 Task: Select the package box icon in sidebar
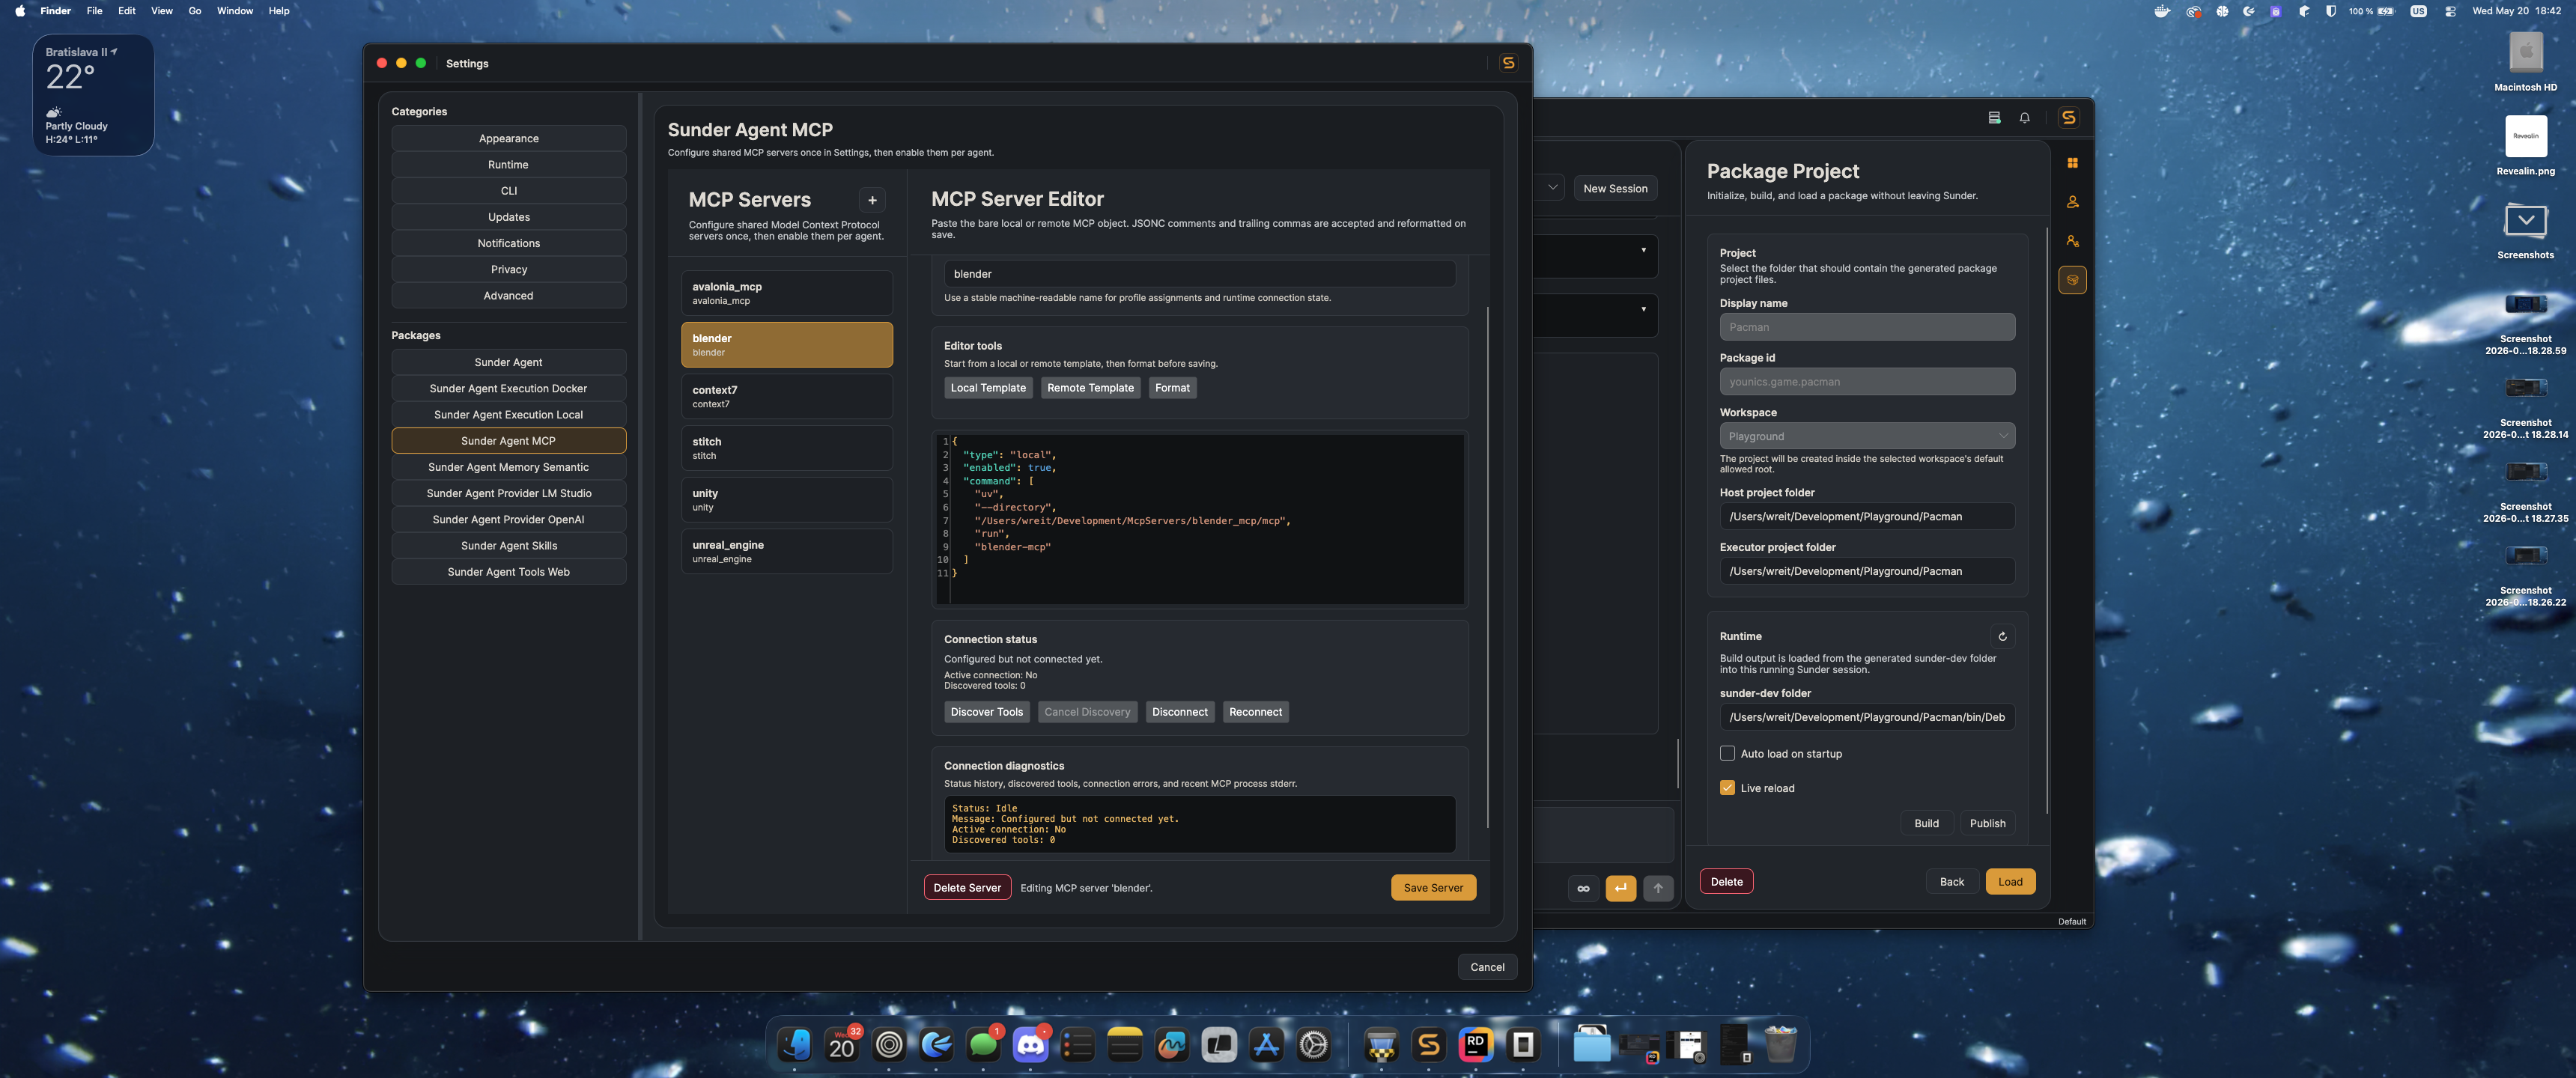(x=2073, y=280)
